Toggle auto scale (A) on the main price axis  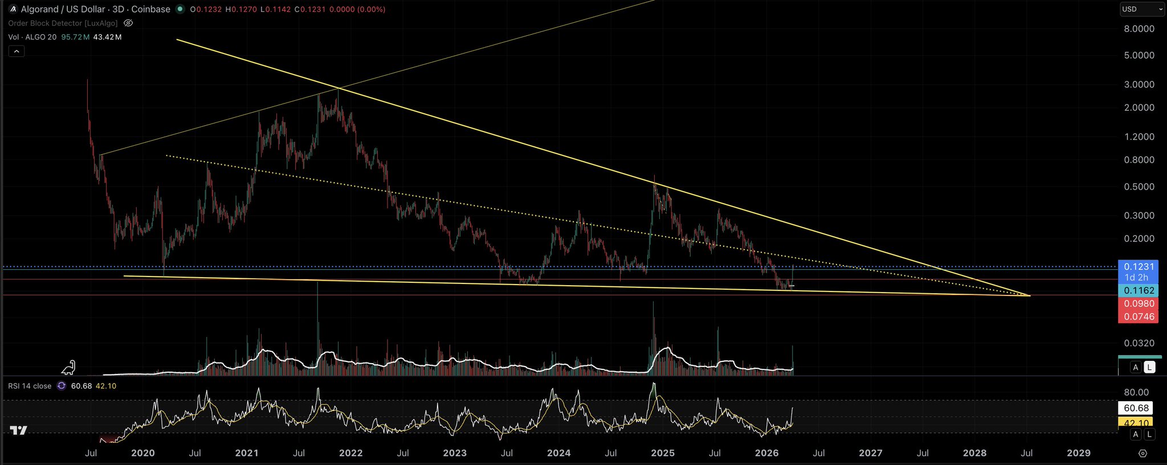point(1136,367)
